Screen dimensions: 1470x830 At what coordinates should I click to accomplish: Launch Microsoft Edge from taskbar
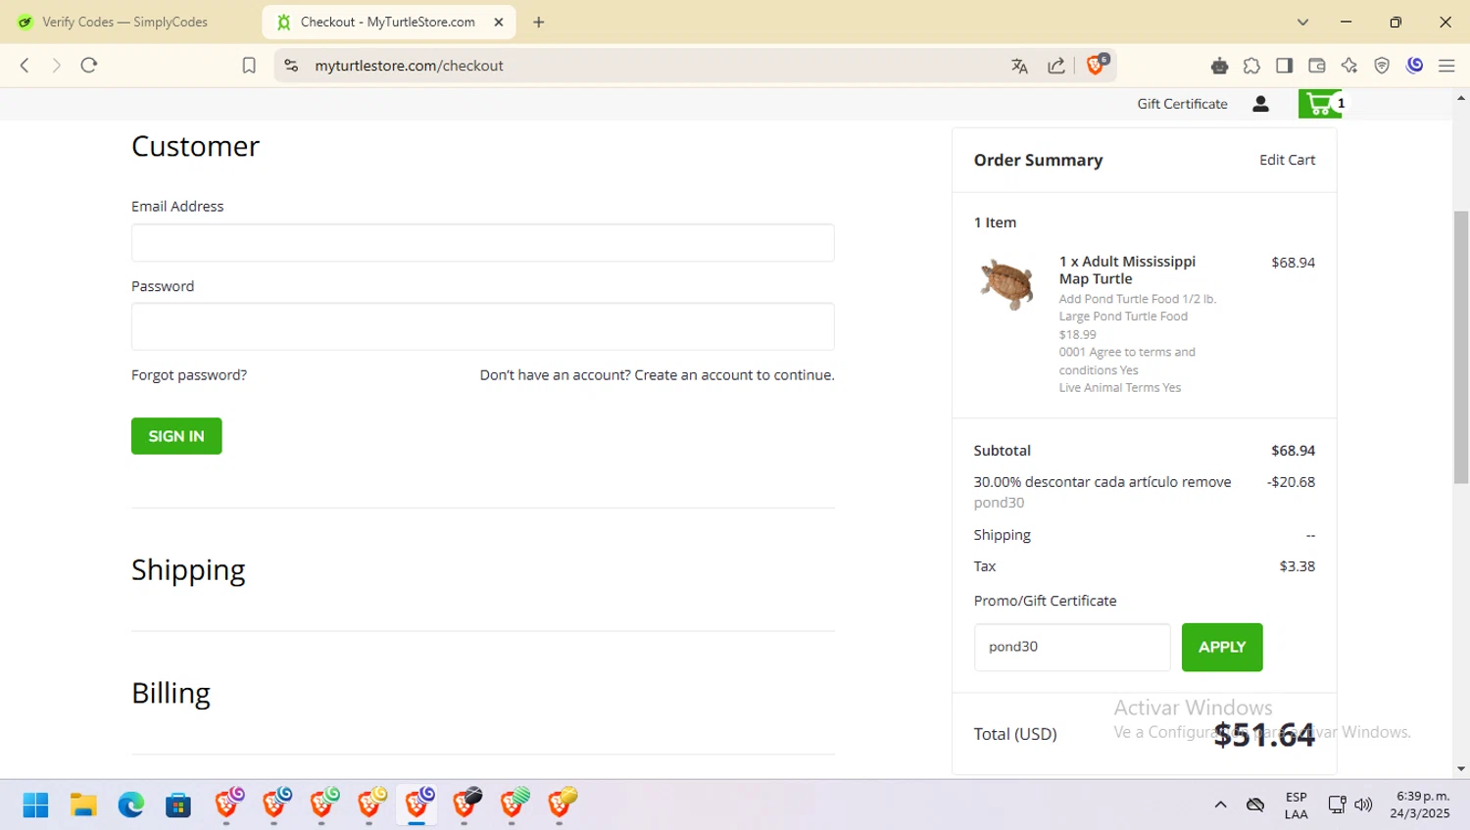click(x=130, y=805)
